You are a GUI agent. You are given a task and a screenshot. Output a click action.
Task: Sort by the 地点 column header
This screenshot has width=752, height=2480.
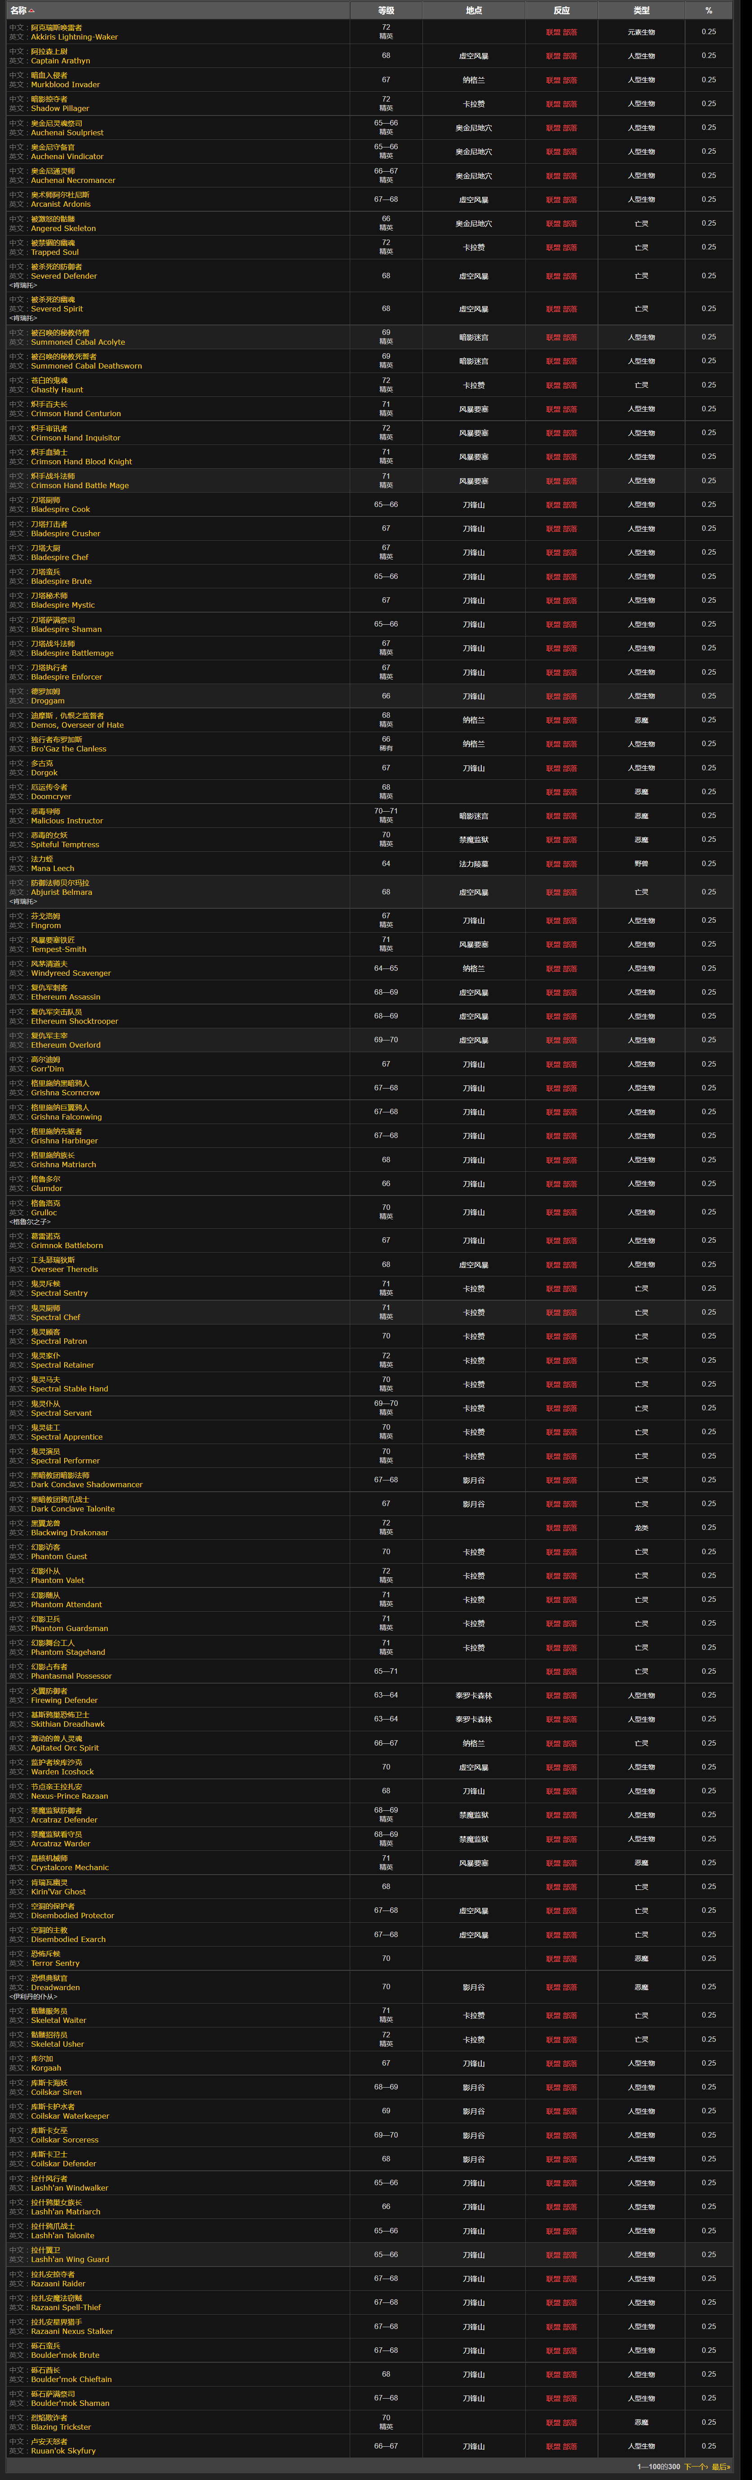click(474, 11)
